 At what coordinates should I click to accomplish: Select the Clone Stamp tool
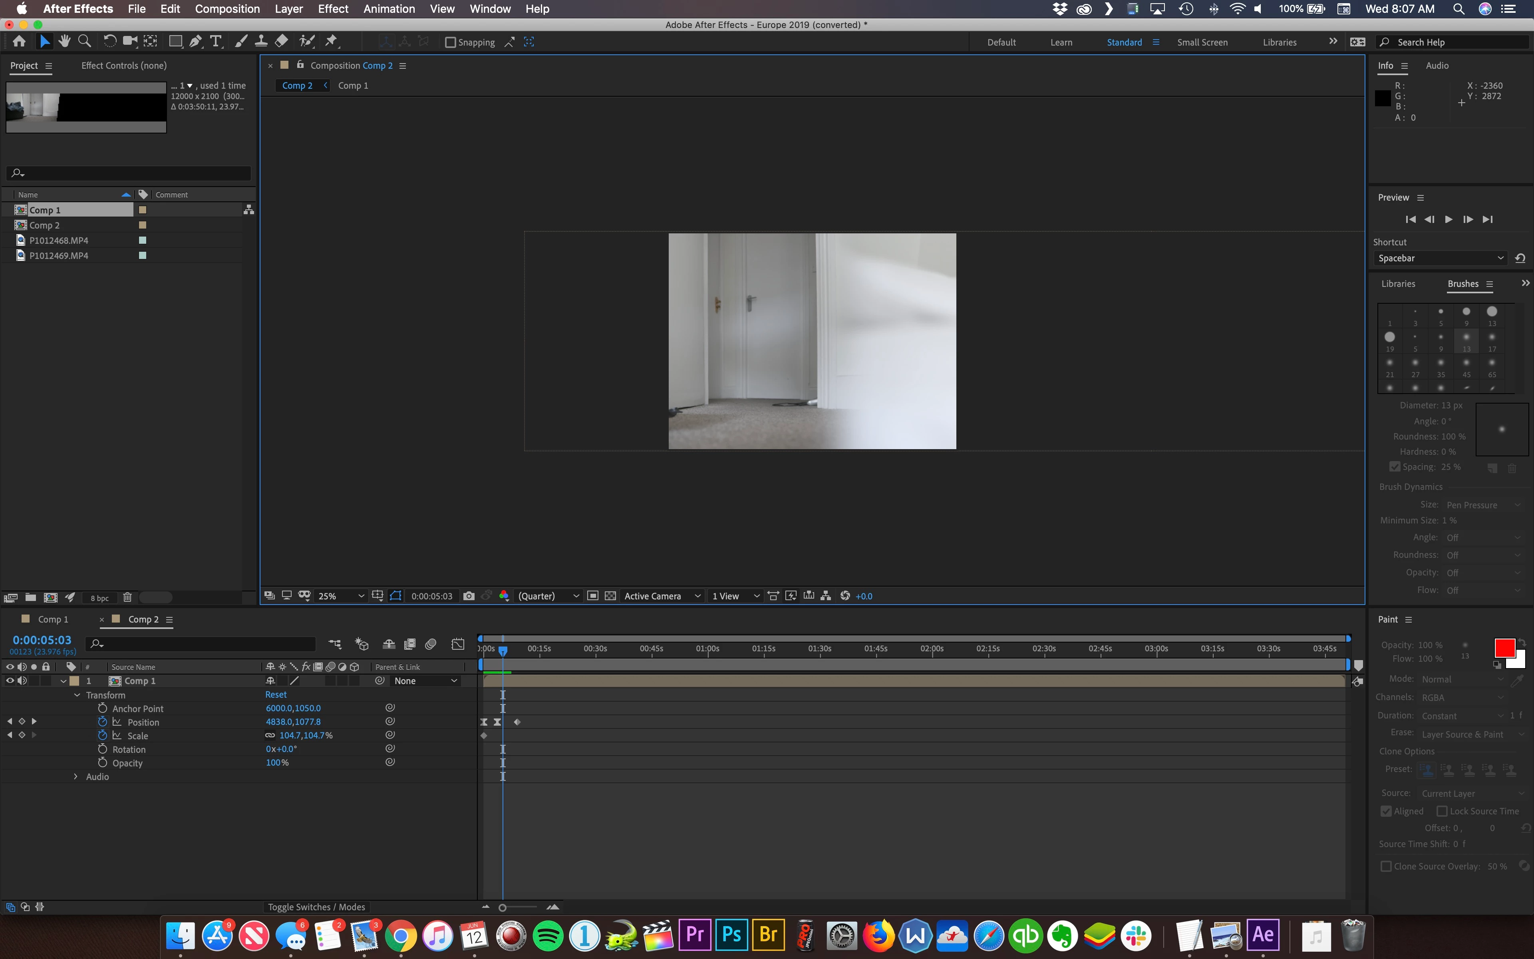260,42
